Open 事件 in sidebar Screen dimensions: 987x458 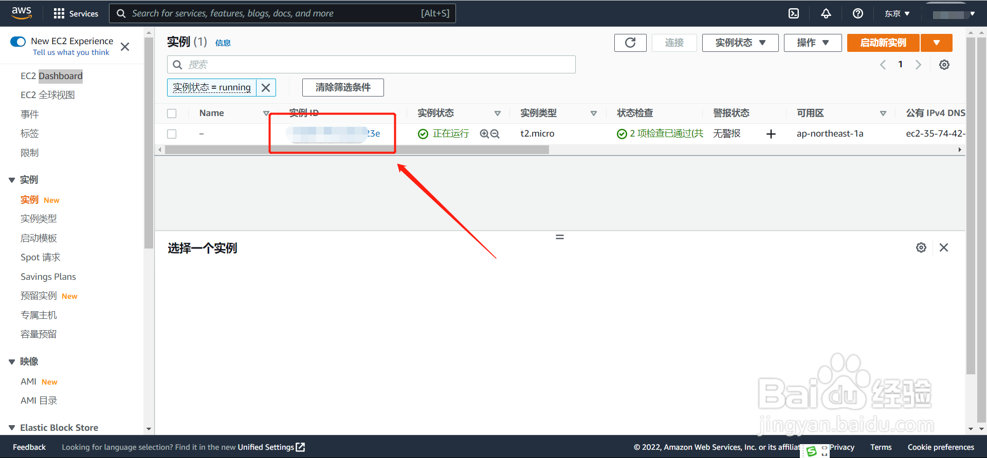[x=30, y=114]
